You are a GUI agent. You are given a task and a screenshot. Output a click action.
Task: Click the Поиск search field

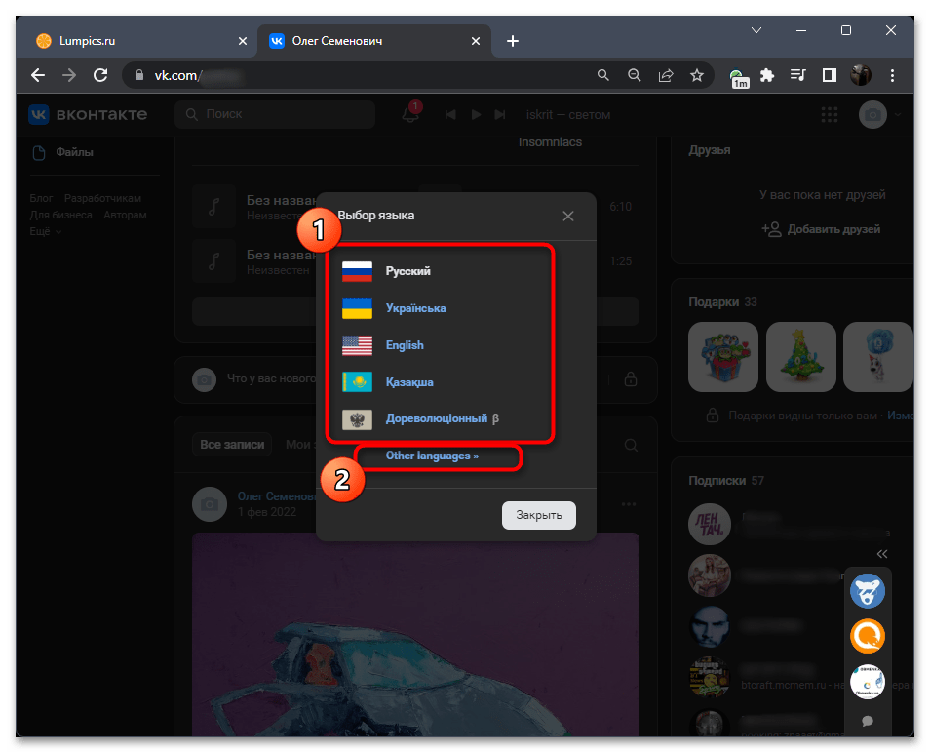275,114
